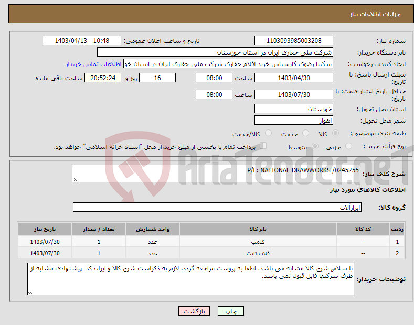The image size is (414, 325).
Task: Click the قلاب ثابت item name cell
Action: (x=258, y=253)
